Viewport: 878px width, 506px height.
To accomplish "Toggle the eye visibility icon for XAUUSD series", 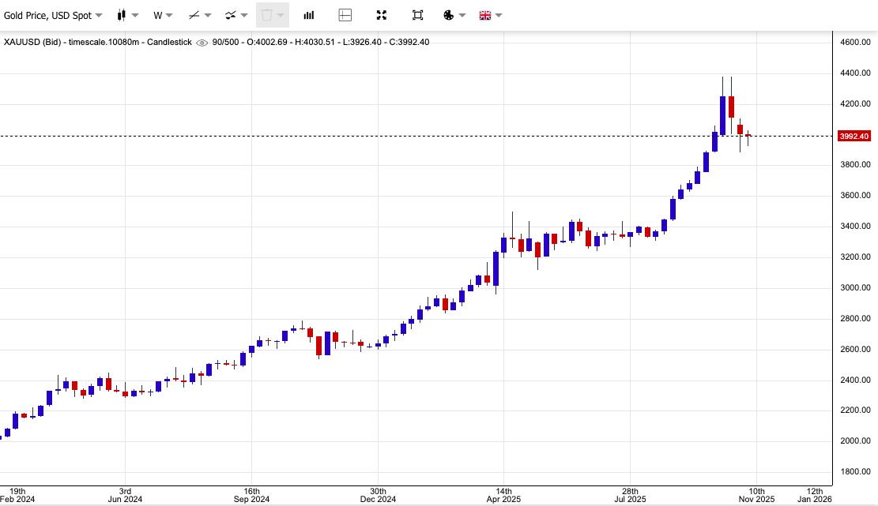I will tap(202, 43).
